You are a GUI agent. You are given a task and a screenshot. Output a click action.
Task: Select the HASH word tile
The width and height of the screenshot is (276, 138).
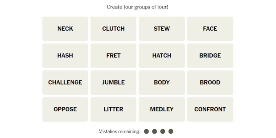[x=65, y=55]
